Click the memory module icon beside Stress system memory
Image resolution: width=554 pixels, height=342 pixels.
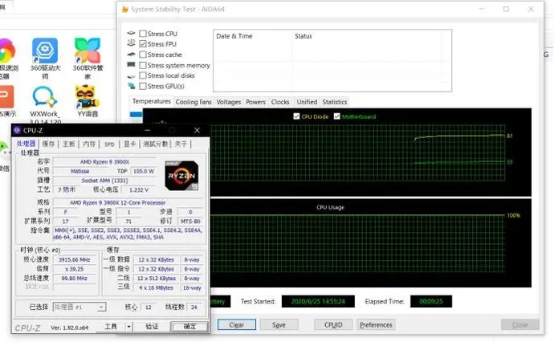click(x=131, y=65)
